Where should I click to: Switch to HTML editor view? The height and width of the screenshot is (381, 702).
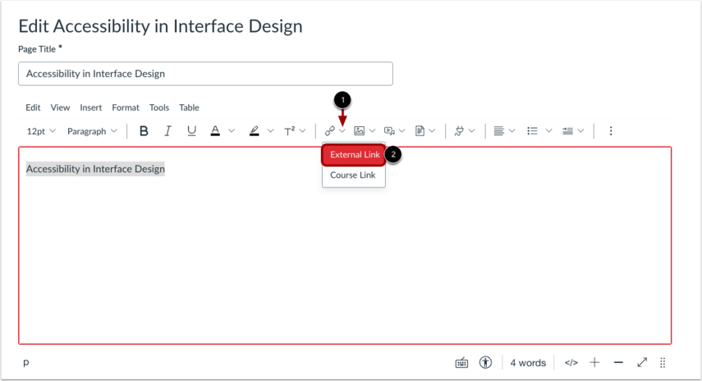pos(571,363)
